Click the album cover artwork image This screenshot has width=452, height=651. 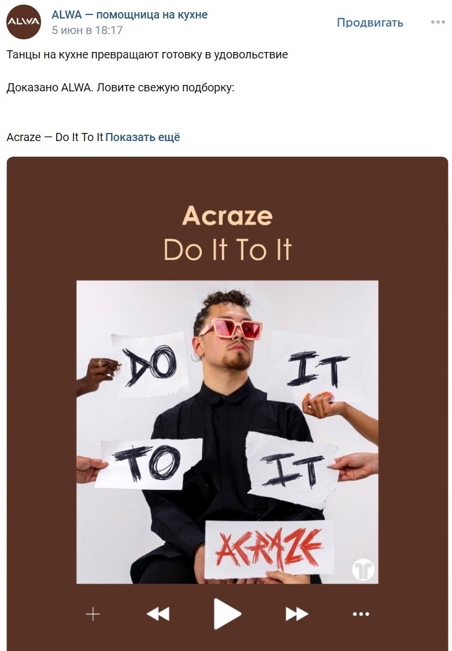click(x=227, y=432)
